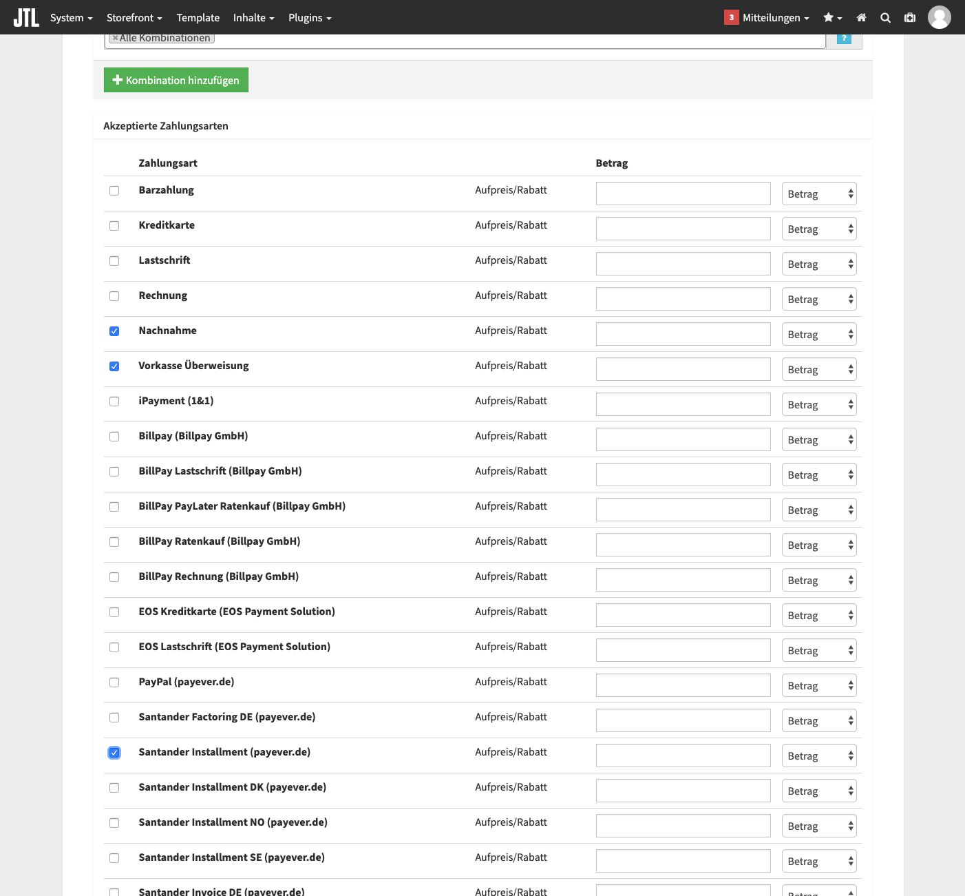The image size is (965, 896).
Task: Go to home via house icon
Action: (x=861, y=17)
